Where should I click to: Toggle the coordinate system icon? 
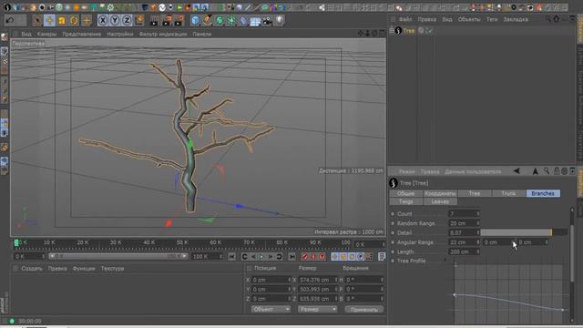pos(139,20)
